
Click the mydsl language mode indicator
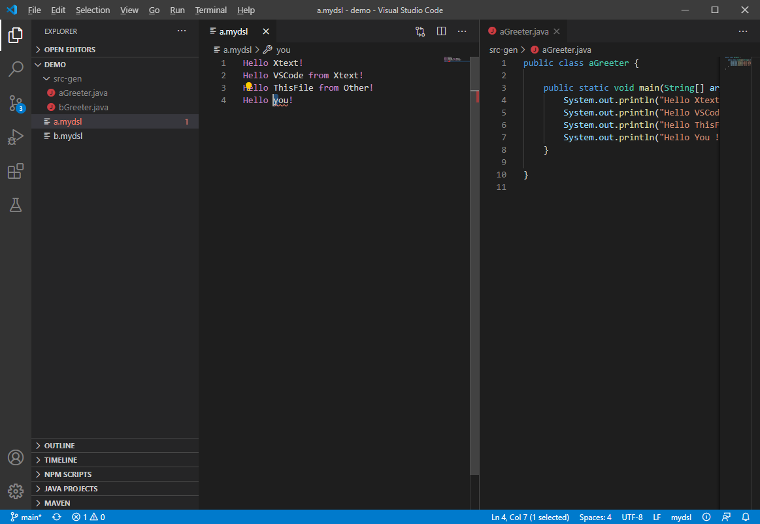point(681,517)
